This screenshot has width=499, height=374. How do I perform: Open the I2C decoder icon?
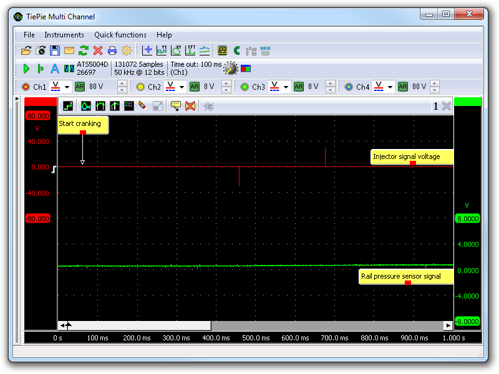click(251, 50)
